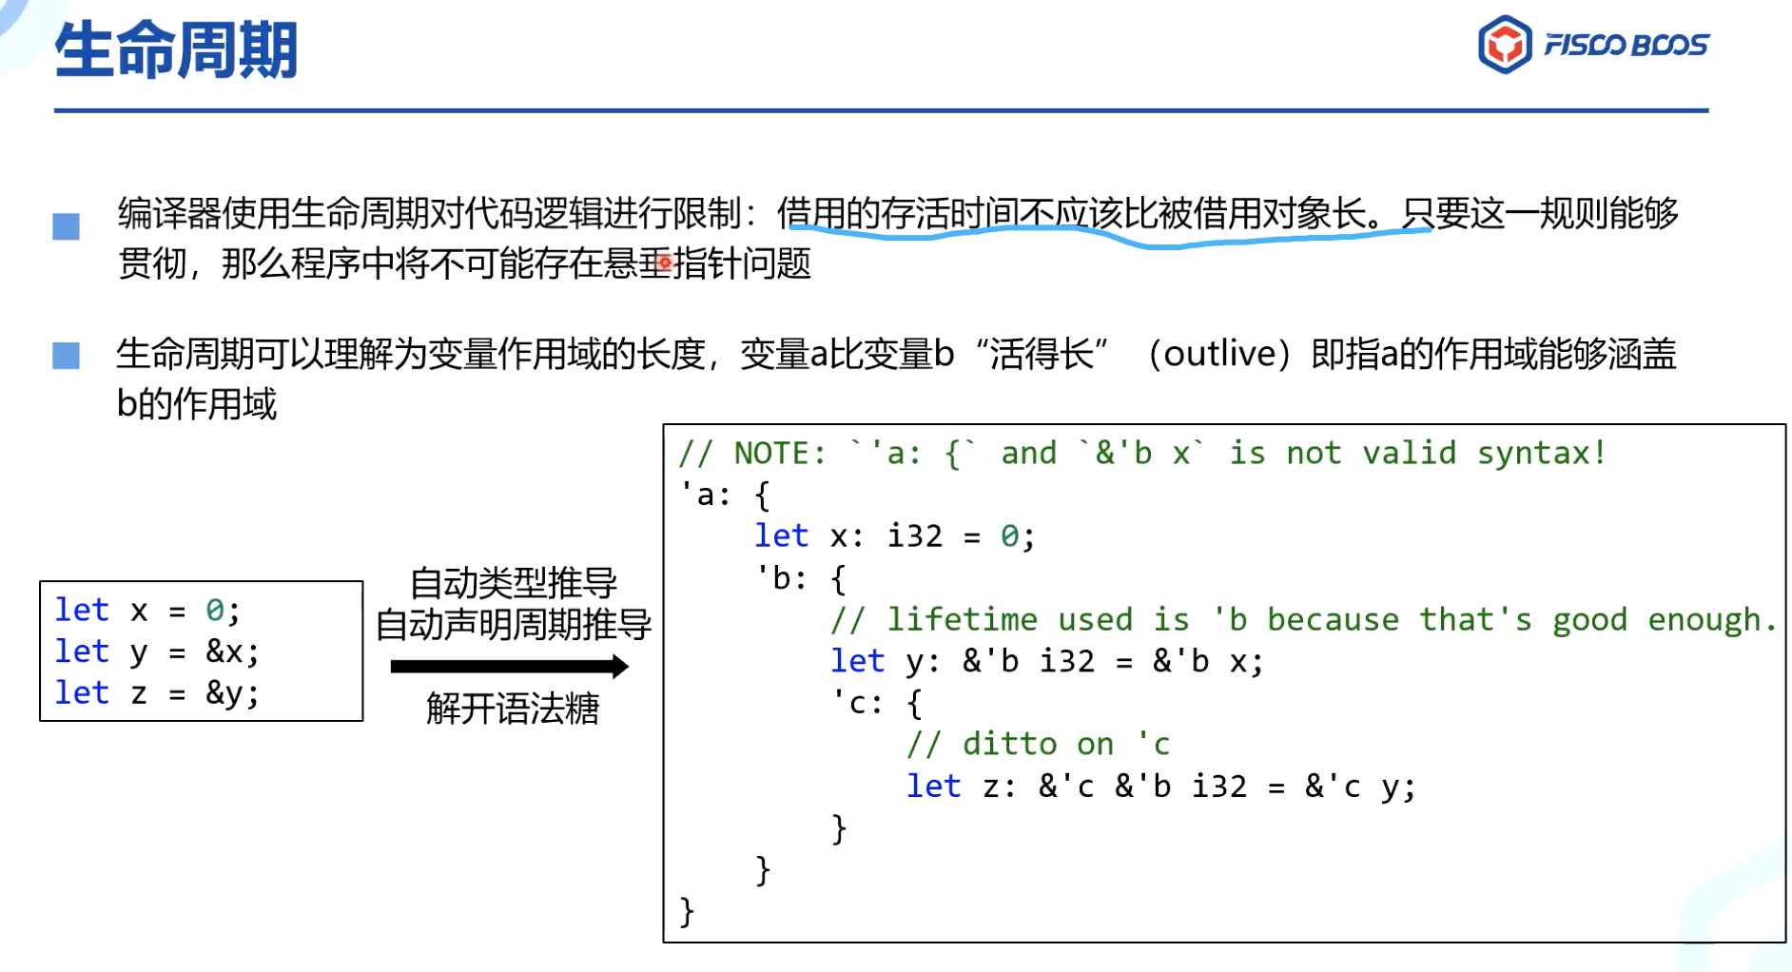Screen dimensions: 1792x972
Task: Click the green NOTE comment line
Action: coord(1142,453)
